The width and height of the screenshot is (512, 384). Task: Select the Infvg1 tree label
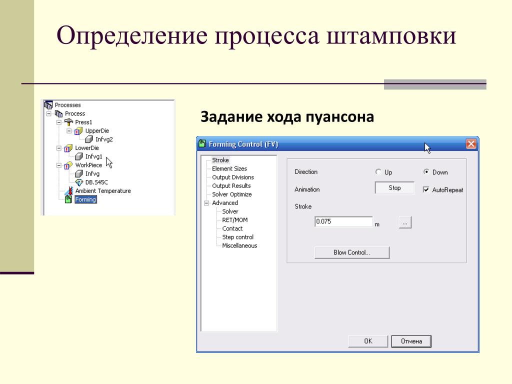pyautogui.click(x=93, y=156)
